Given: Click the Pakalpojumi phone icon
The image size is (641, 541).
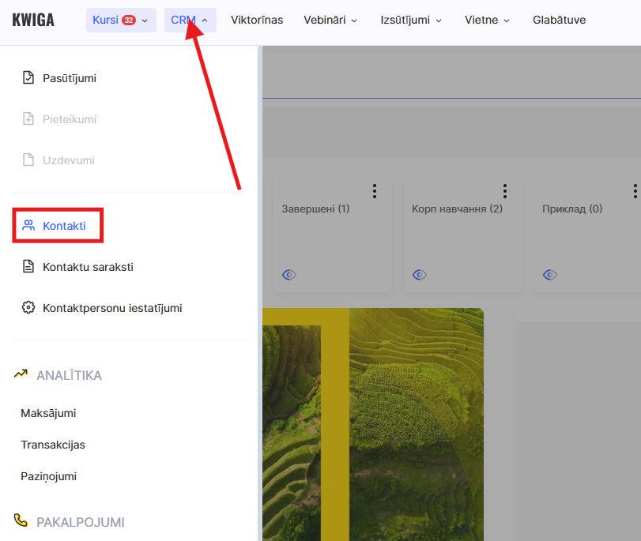Looking at the screenshot, I should 21,521.
